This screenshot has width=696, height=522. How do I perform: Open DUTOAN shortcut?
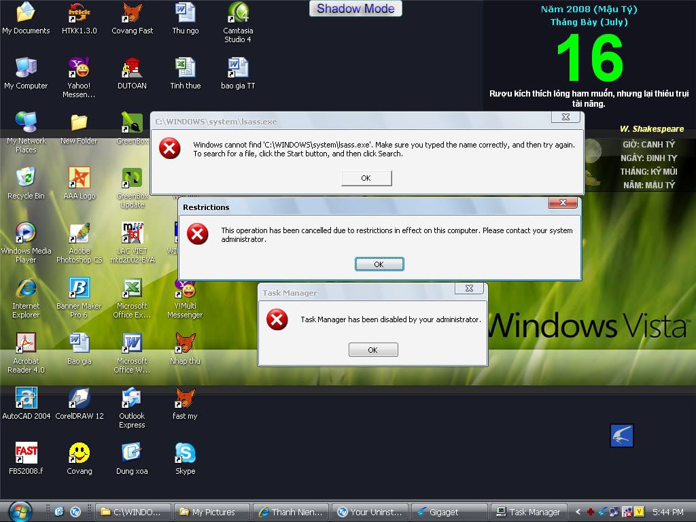pos(132,73)
